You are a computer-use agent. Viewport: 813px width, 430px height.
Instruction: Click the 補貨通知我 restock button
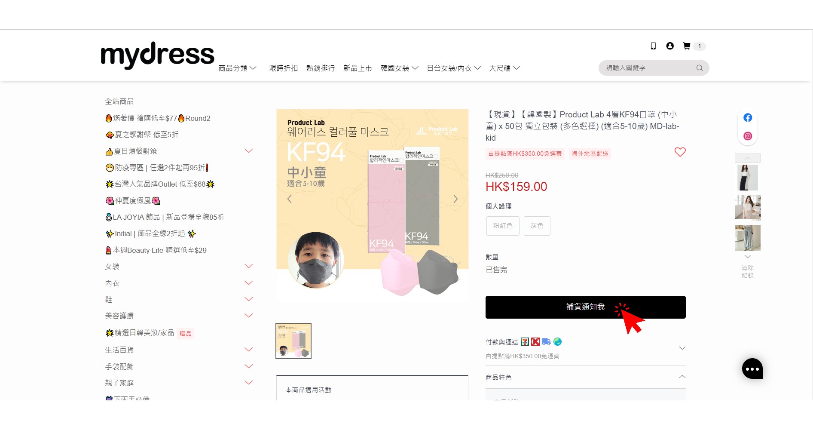(585, 307)
